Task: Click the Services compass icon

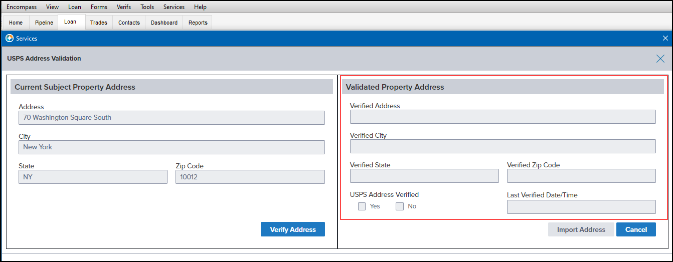Action: point(10,38)
